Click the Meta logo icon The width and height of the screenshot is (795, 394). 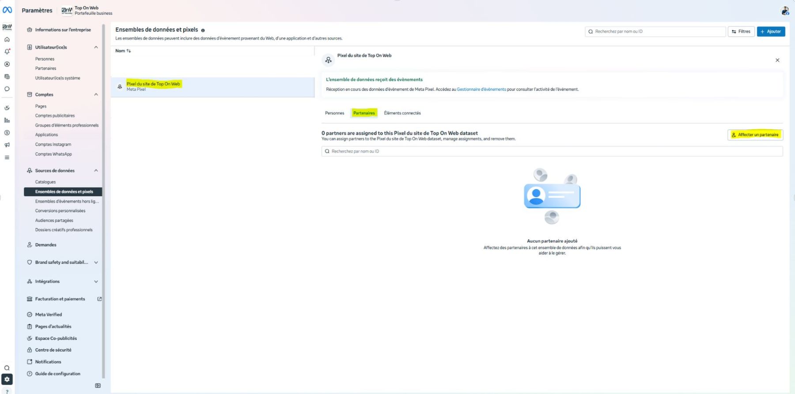point(8,10)
